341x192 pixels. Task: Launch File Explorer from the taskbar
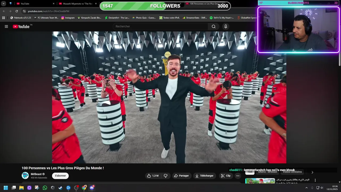tap(21, 188)
